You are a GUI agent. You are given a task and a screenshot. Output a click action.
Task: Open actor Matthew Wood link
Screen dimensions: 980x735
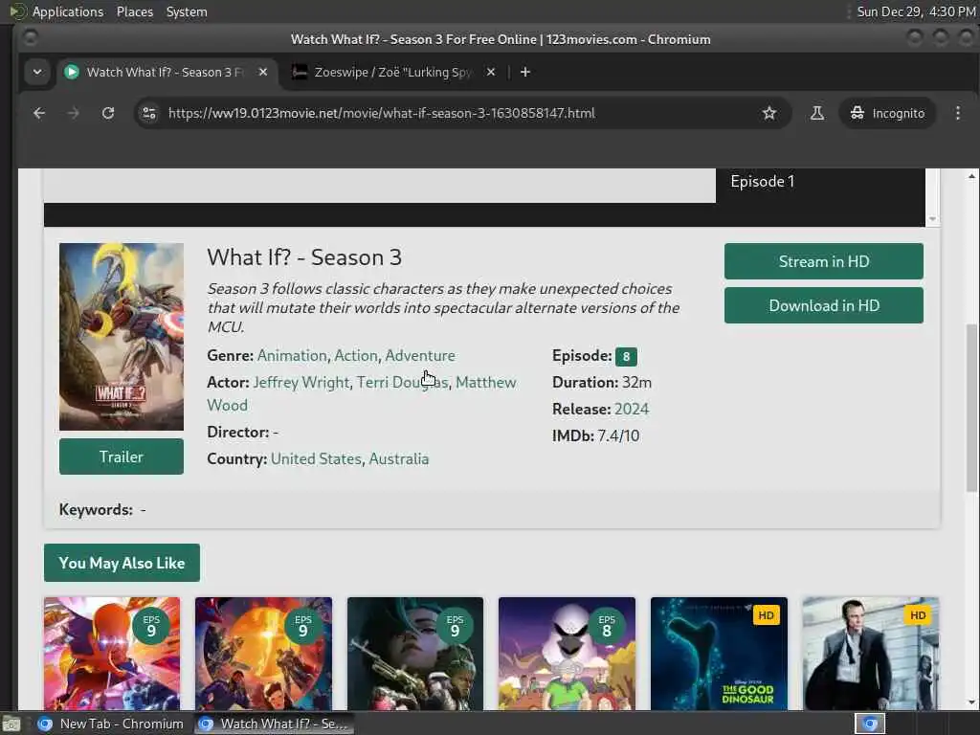[x=485, y=383]
